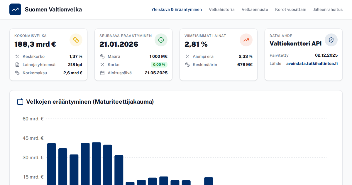
Task: Click the red trend arrow icon in Viimeisimmät lainat
Action: point(246,40)
